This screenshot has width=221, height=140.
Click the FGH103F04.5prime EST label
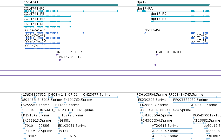[x=152, y=95]
